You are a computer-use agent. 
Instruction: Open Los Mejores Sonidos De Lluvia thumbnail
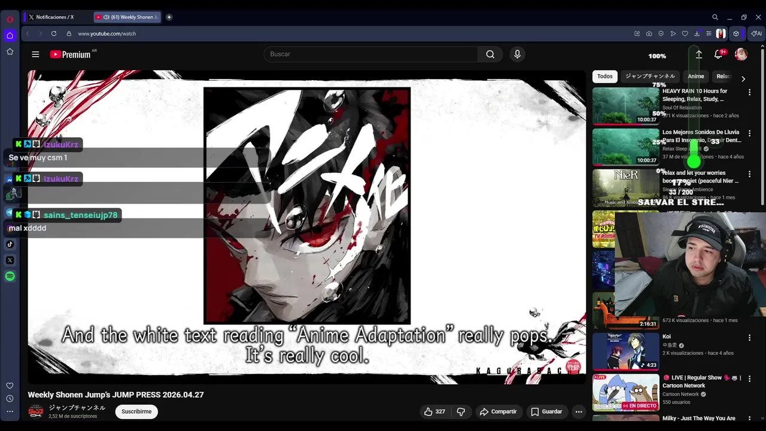click(x=625, y=147)
